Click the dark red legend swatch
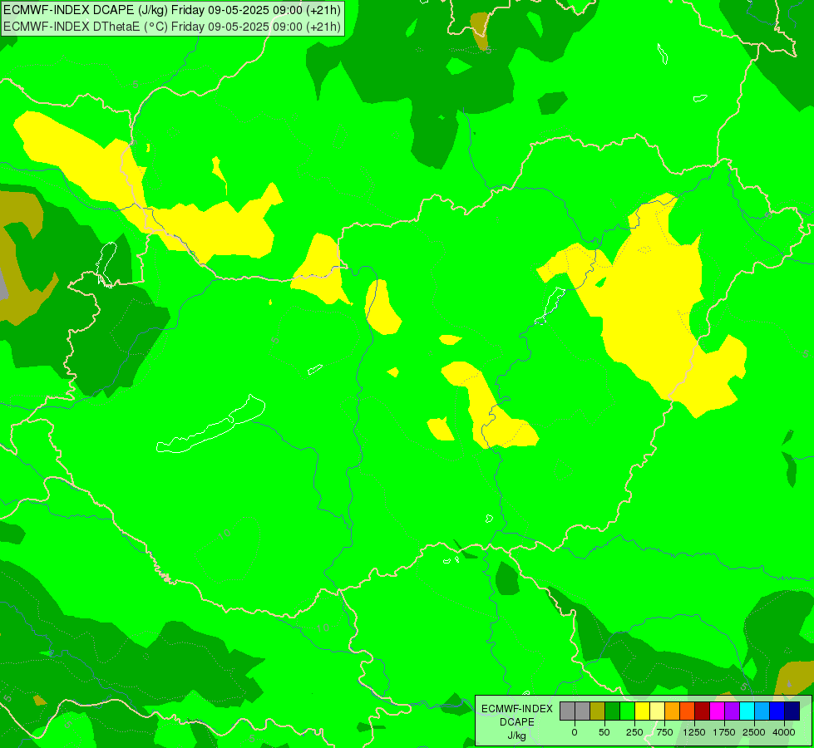Screen dimensions: 814x748 [x=703, y=711]
